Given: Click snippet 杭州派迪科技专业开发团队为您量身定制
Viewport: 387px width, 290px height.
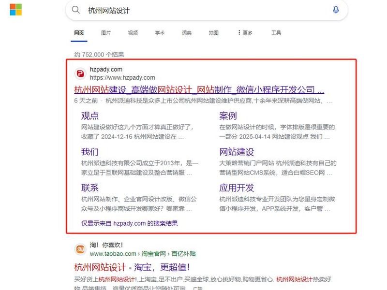Looking at the screenshot, I should point(277,199).
